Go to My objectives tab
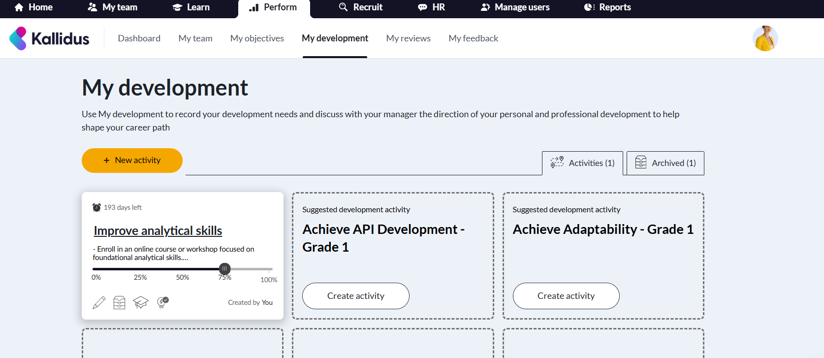This screenshot has width=824, height=358. 257,38
